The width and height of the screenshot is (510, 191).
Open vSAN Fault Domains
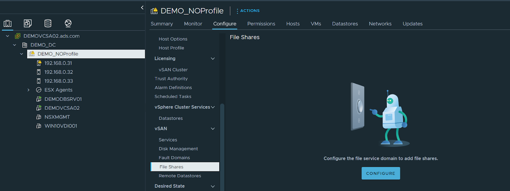(174, 157)
